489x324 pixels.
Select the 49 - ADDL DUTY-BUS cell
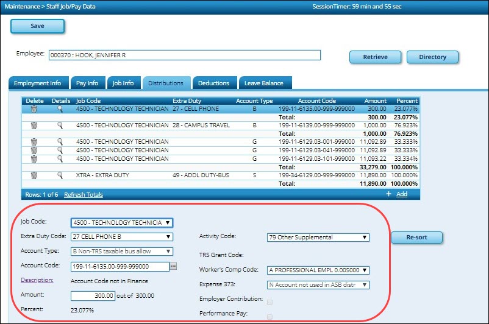201,175
